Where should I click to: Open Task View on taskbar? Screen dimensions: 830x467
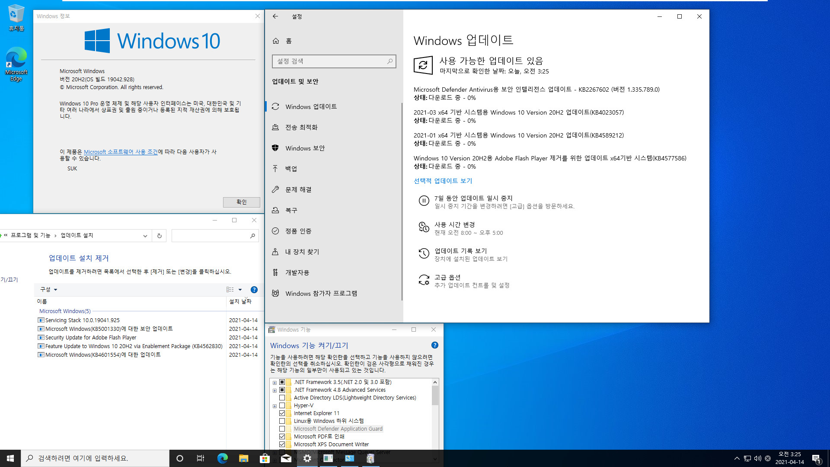click(201, 458)
